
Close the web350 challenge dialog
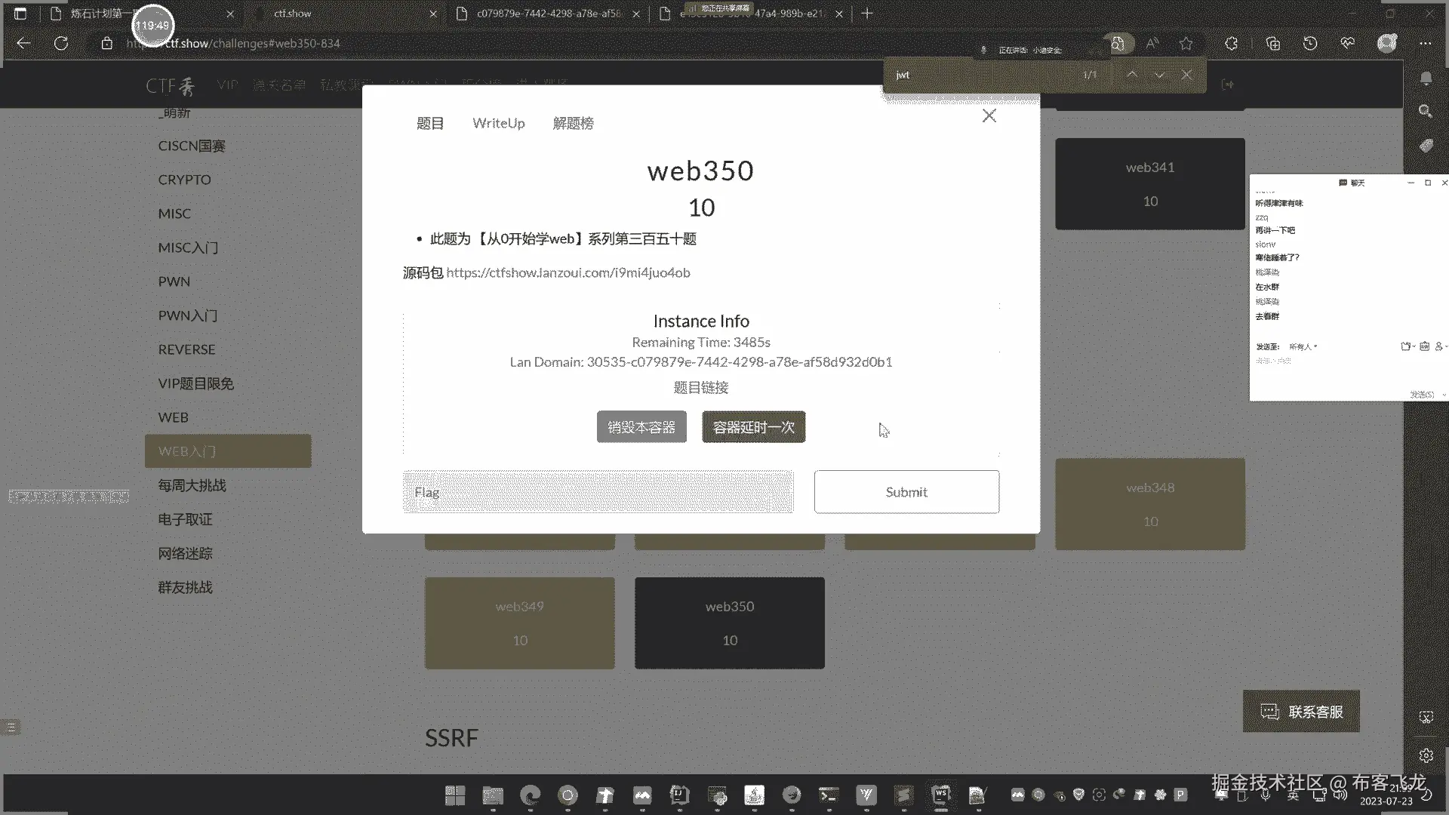[989, 115]
